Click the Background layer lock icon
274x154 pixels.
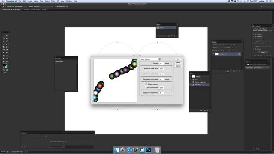[x=239, y=54]
